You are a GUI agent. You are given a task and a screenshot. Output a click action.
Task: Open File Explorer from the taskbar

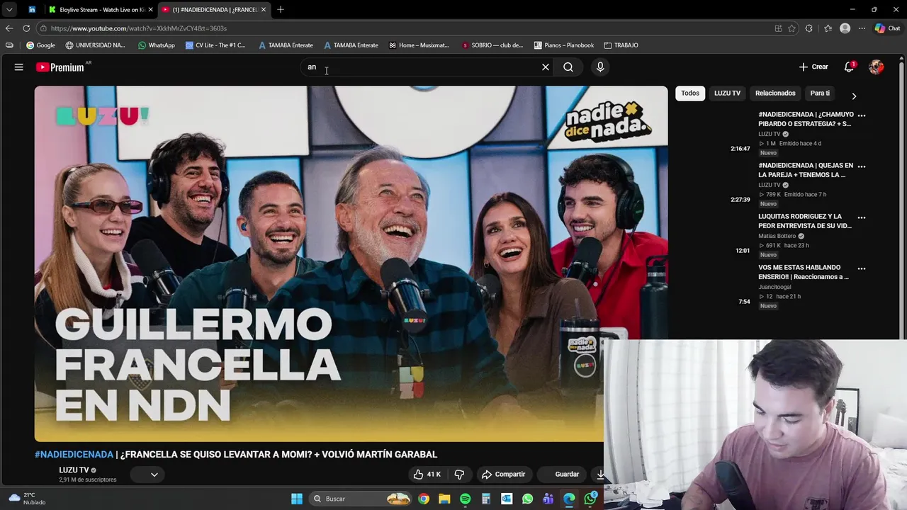444,499
